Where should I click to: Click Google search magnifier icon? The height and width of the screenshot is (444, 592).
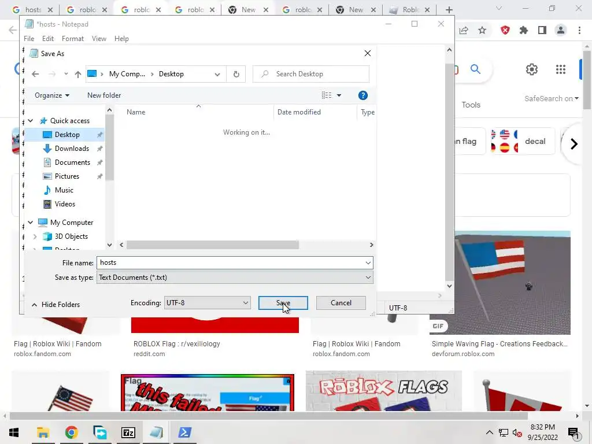coord(475,69)
